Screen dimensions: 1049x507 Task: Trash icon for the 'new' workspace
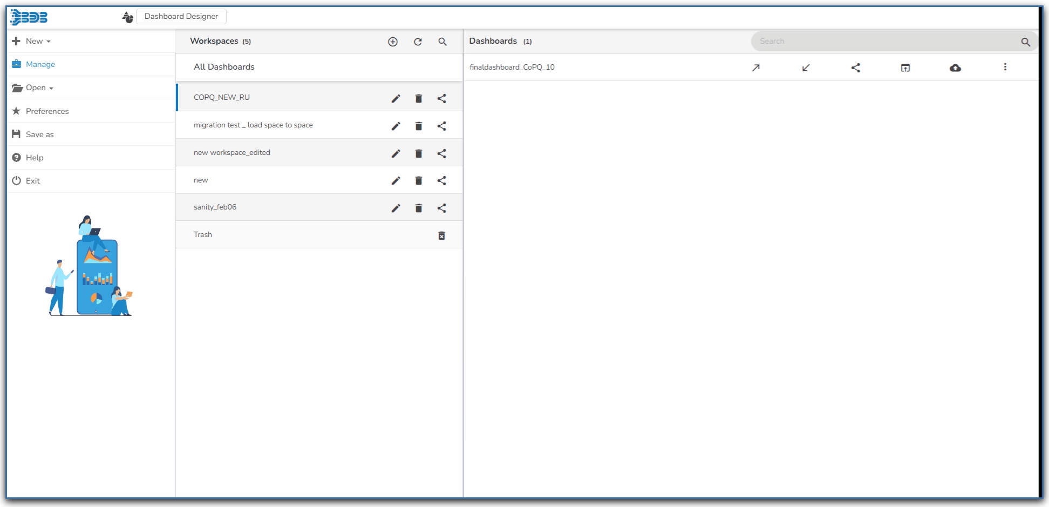(419, 180)
